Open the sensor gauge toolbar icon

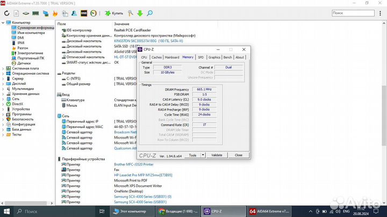tap(94, 13)
